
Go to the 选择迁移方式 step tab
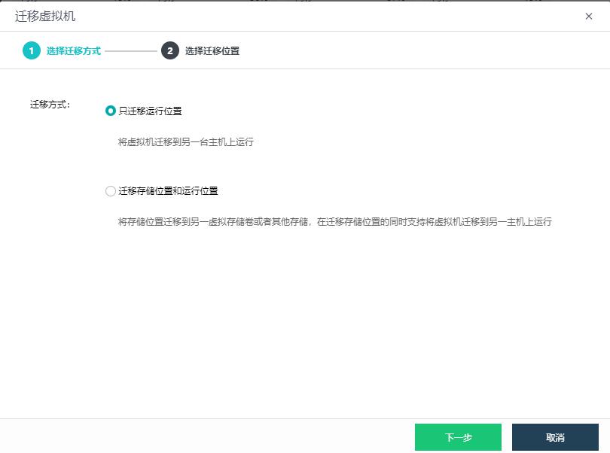tap(73, 51)
